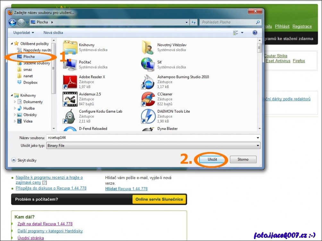
Task: Click the Configure Kodu Game Lab icon
Action: [70, 116]
